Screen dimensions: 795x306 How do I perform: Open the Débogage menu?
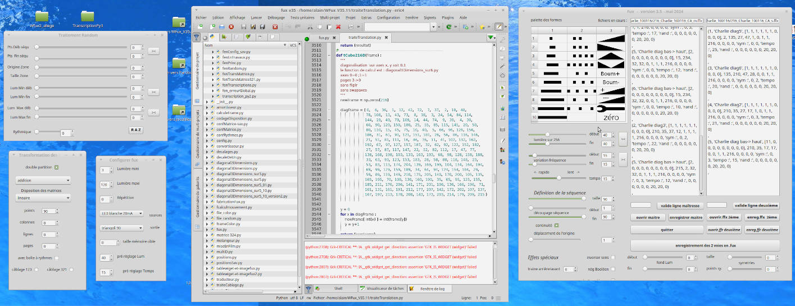(x=276, y=17)
